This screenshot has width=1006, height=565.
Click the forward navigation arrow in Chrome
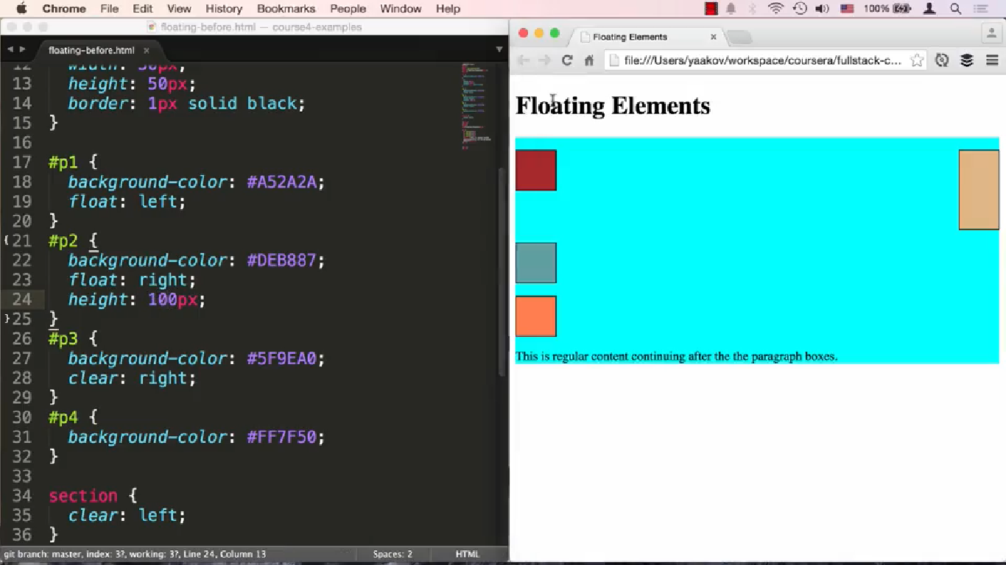(545, 60)
